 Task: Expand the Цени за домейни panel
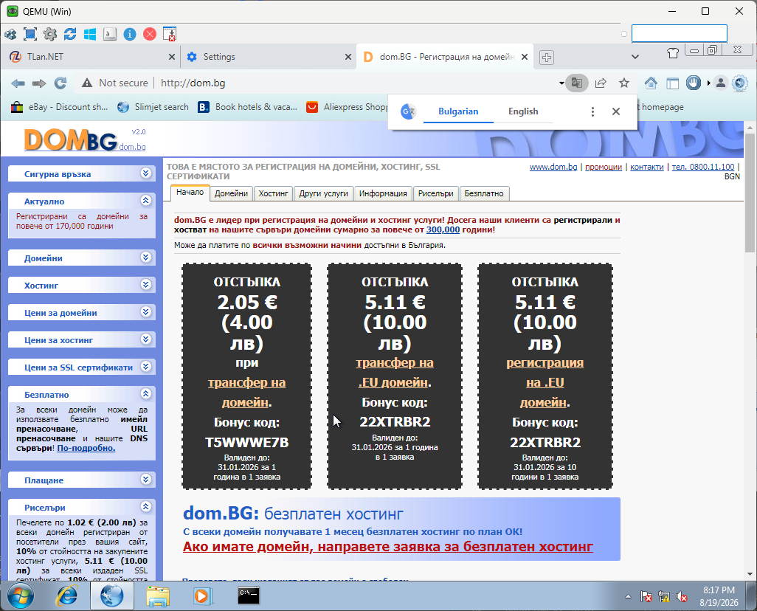pos(146,311)
